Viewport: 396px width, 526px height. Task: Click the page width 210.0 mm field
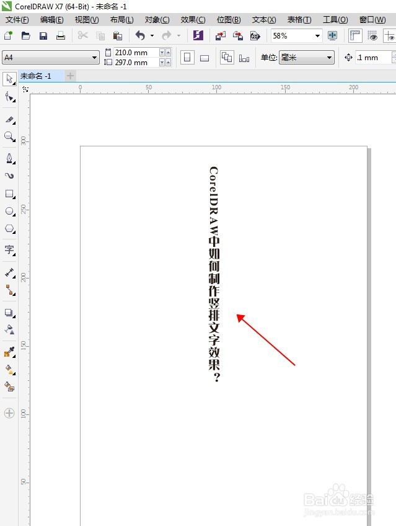point(136,52)
